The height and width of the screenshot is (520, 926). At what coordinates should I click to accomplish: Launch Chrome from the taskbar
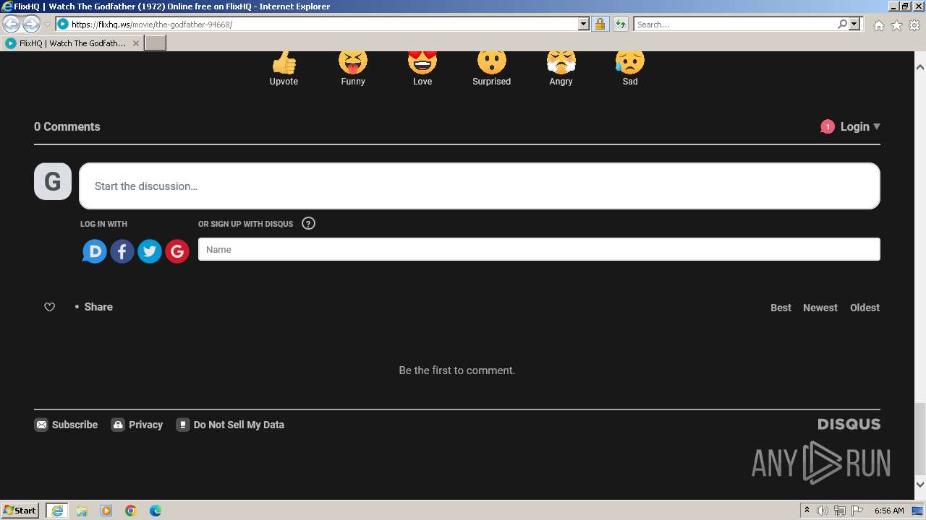131,511
